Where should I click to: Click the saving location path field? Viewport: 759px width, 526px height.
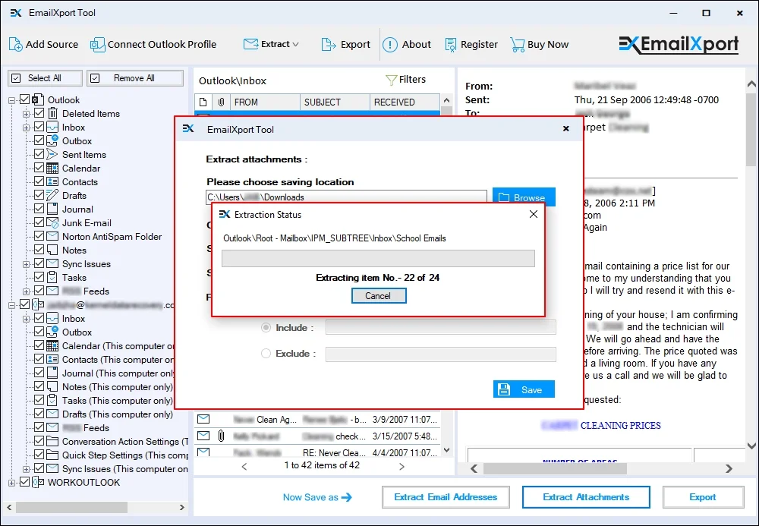point(345,196)
